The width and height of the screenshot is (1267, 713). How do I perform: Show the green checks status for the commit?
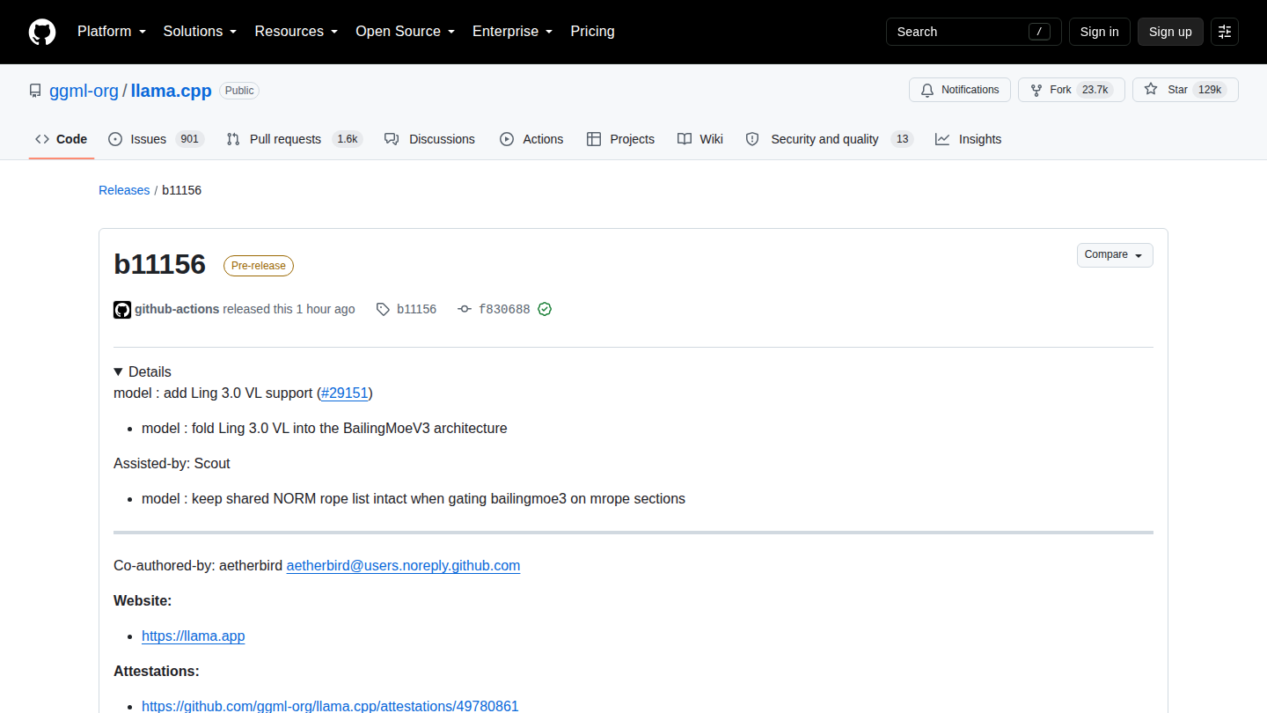click(545, 309)
